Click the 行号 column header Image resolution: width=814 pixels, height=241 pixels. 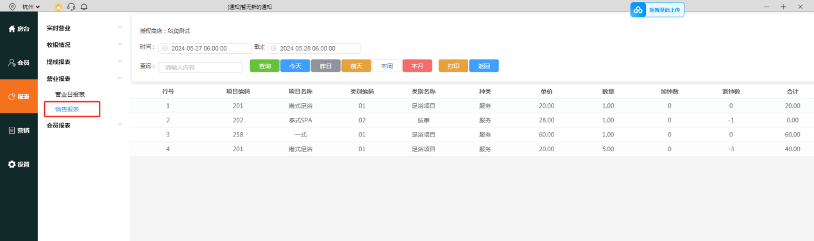click(x=168, y=92)
